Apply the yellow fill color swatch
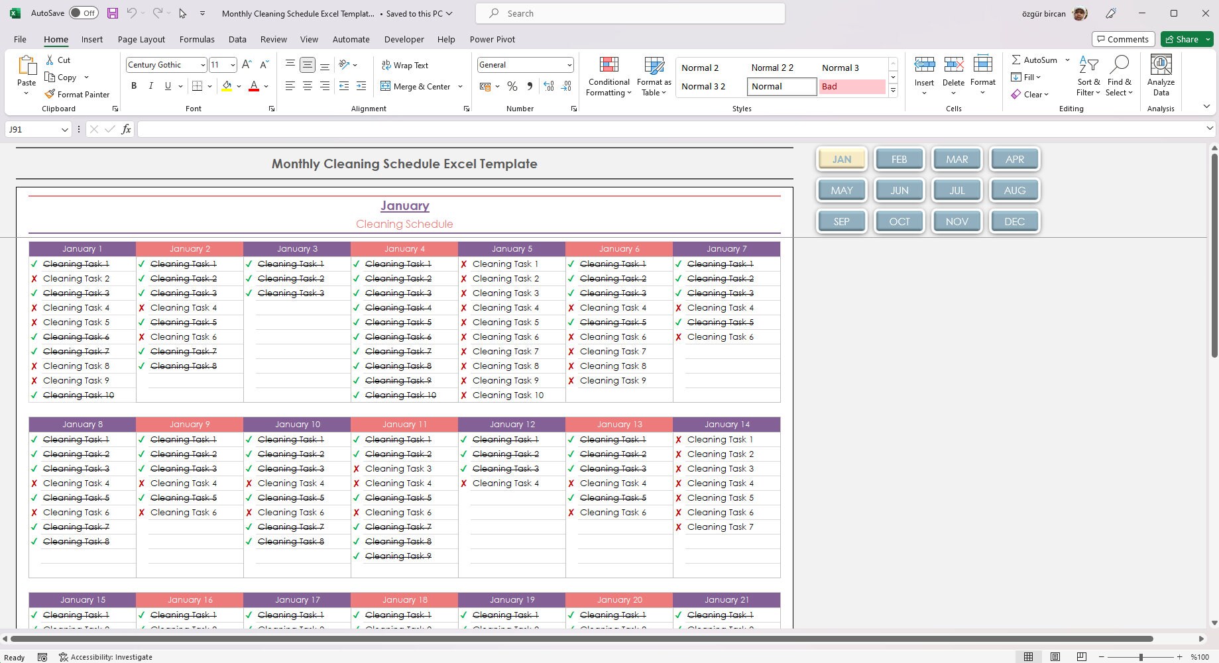 point(227,86)
